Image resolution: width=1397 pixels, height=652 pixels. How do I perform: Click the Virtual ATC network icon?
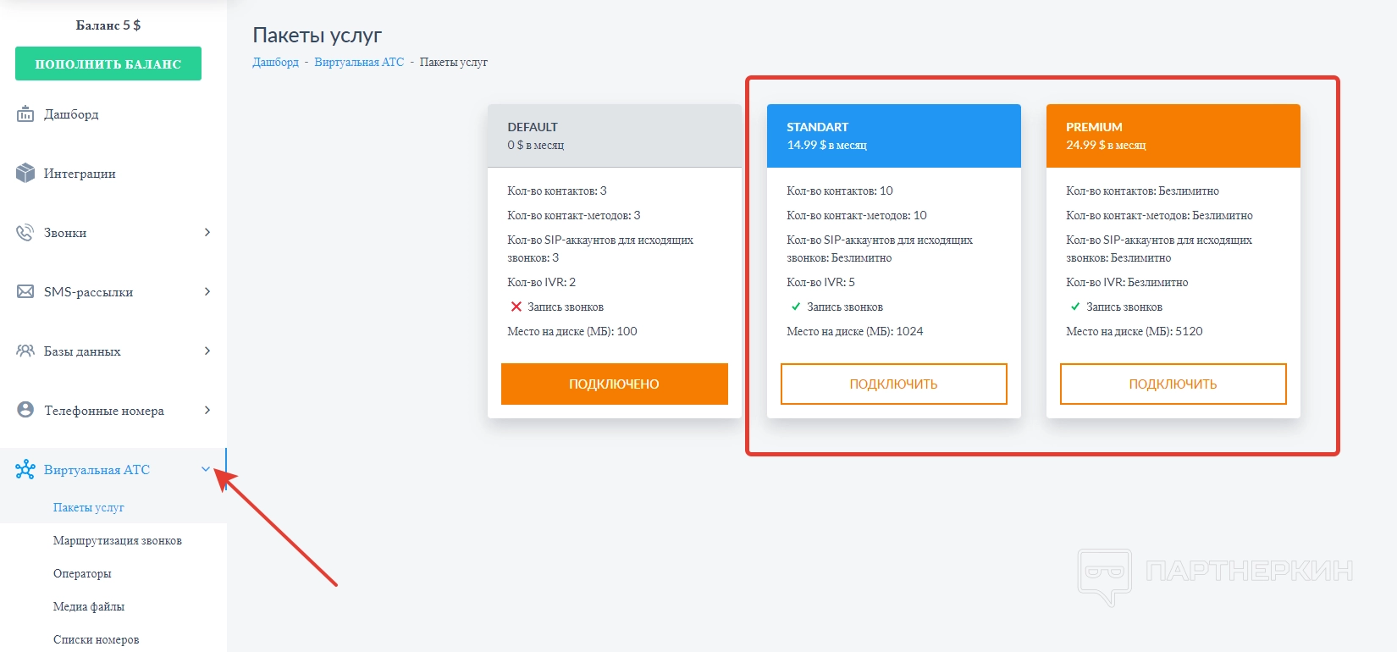tap(25, 470)
